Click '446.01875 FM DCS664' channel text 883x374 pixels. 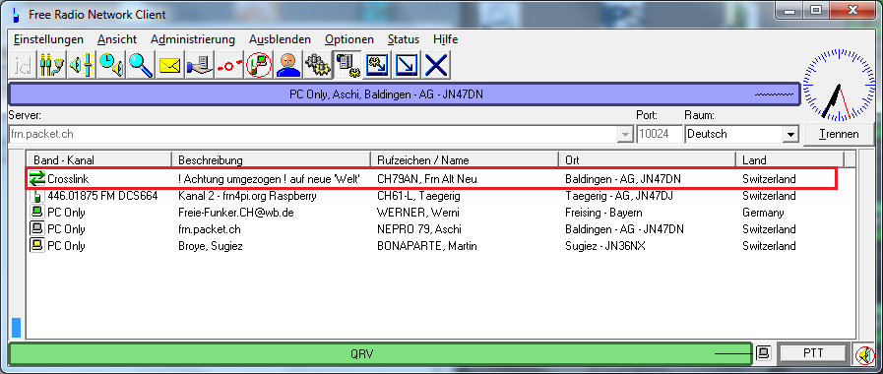102,196
